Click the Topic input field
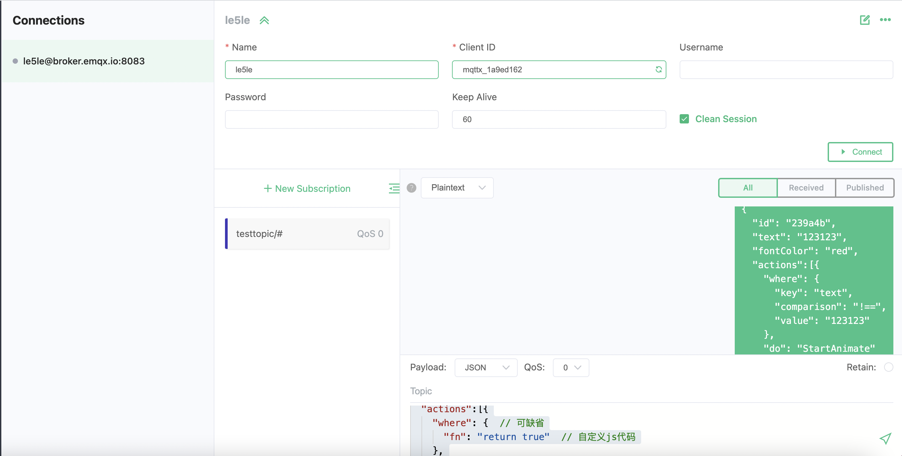Image resolution: width=902 pixels, height=456 pixels. point(651,391)
